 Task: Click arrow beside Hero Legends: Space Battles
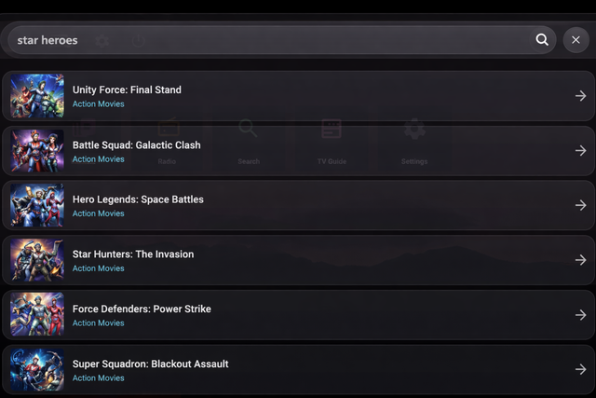pyautogui.click(x=580, y=205)
